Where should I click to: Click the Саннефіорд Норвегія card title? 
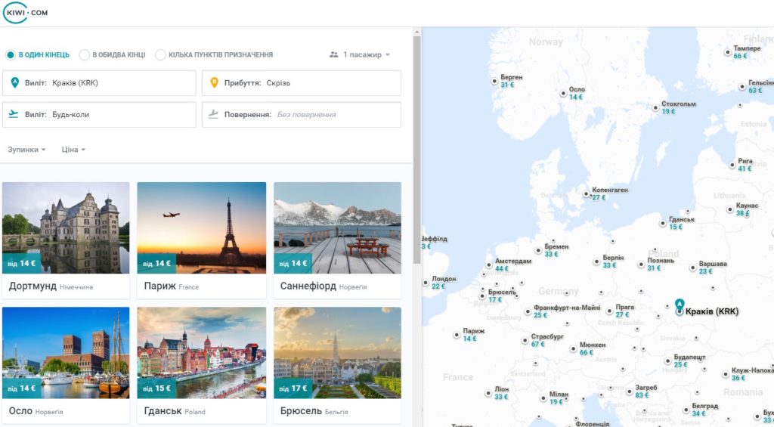pos(324,286)
